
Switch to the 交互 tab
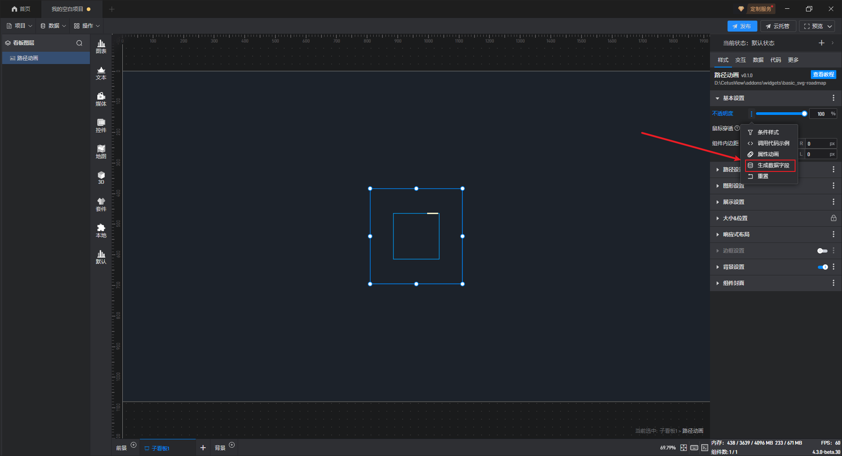coord(741,60)
